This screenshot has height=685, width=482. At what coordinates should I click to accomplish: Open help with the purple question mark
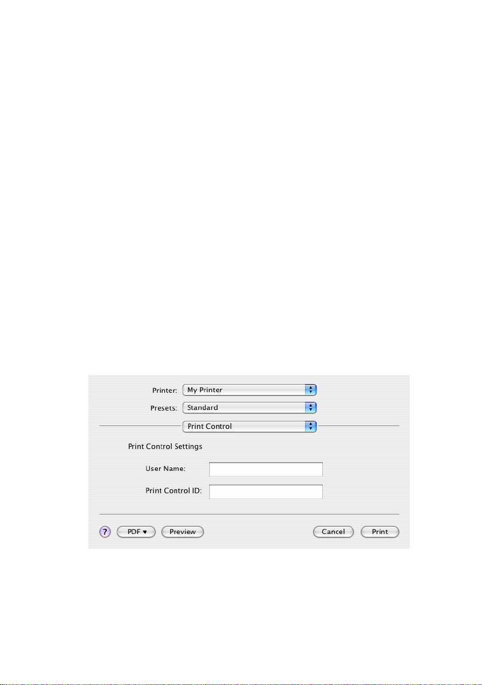(105, 532)
